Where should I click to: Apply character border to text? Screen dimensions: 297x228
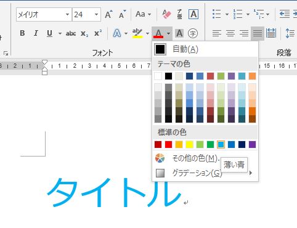[x=193, y=14]
